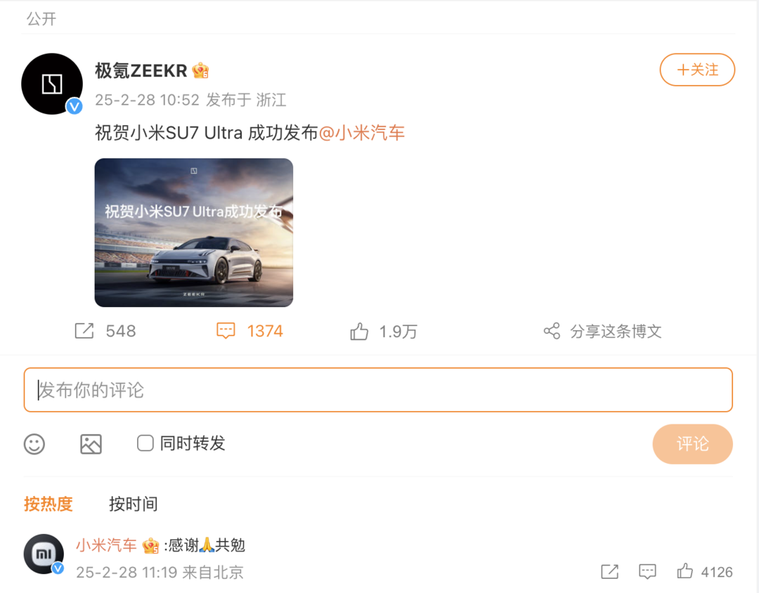The image size is (759, 593).
Task: Open the emoji picker smiley icon
Action: click(x=34, y=443)
